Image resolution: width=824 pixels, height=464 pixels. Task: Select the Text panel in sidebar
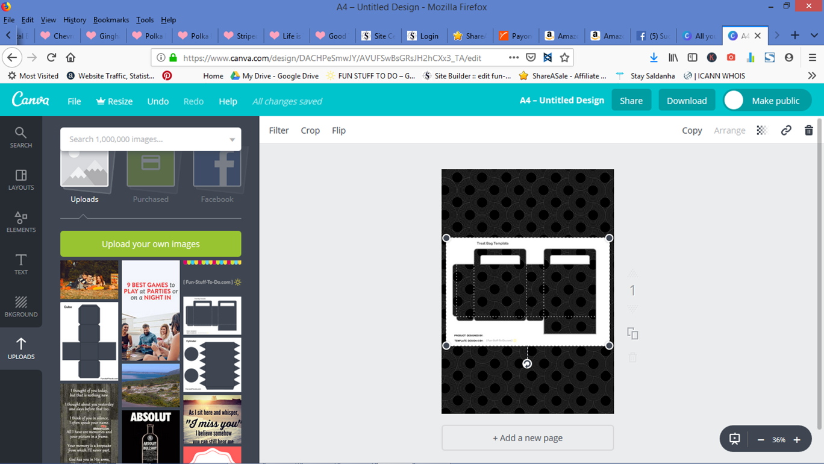(20, 265)
